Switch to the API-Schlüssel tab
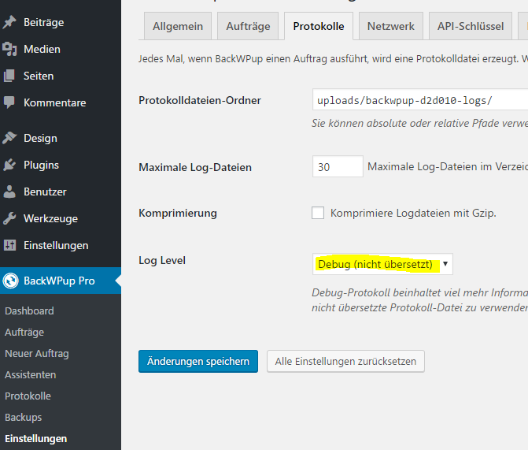Screen dimensions: 528x450 click(x=471, y=26)
